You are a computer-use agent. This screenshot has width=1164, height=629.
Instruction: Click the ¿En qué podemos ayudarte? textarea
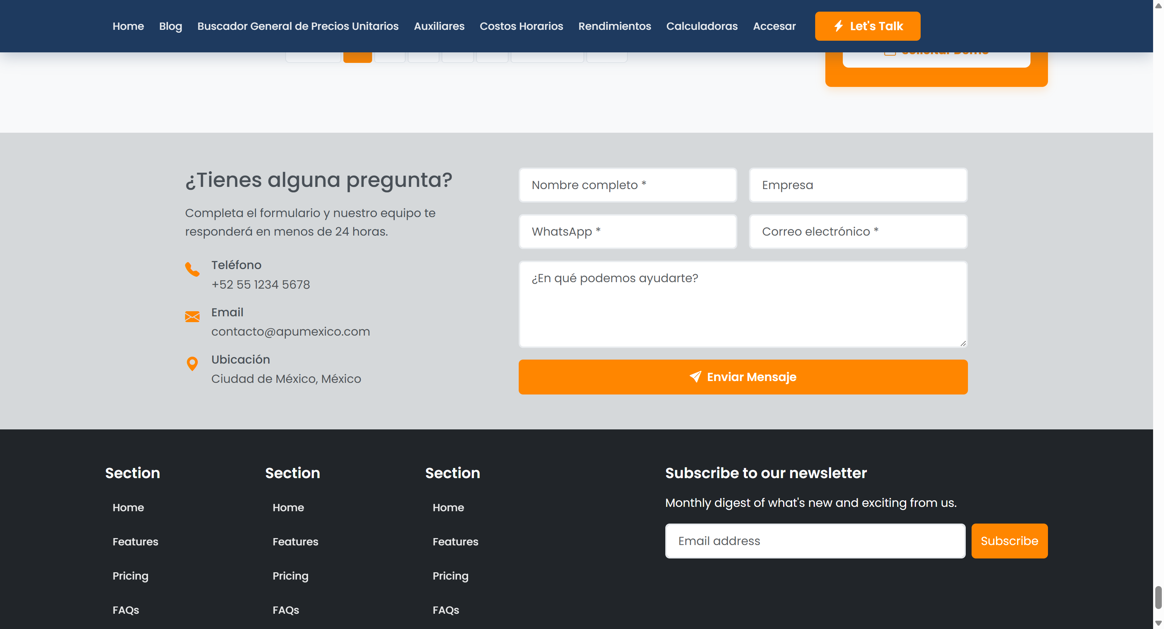pyautogui.click(x=742, y=304)
